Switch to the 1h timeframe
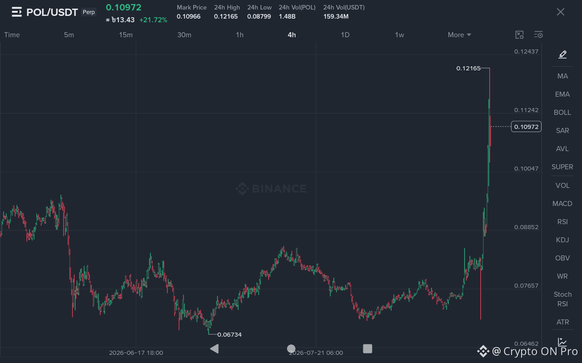 click(x=240, y=35)
